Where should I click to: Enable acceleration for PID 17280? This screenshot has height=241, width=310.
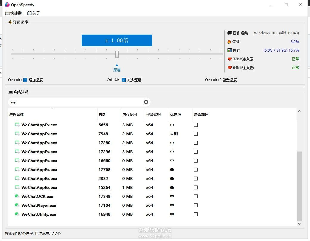196,143
